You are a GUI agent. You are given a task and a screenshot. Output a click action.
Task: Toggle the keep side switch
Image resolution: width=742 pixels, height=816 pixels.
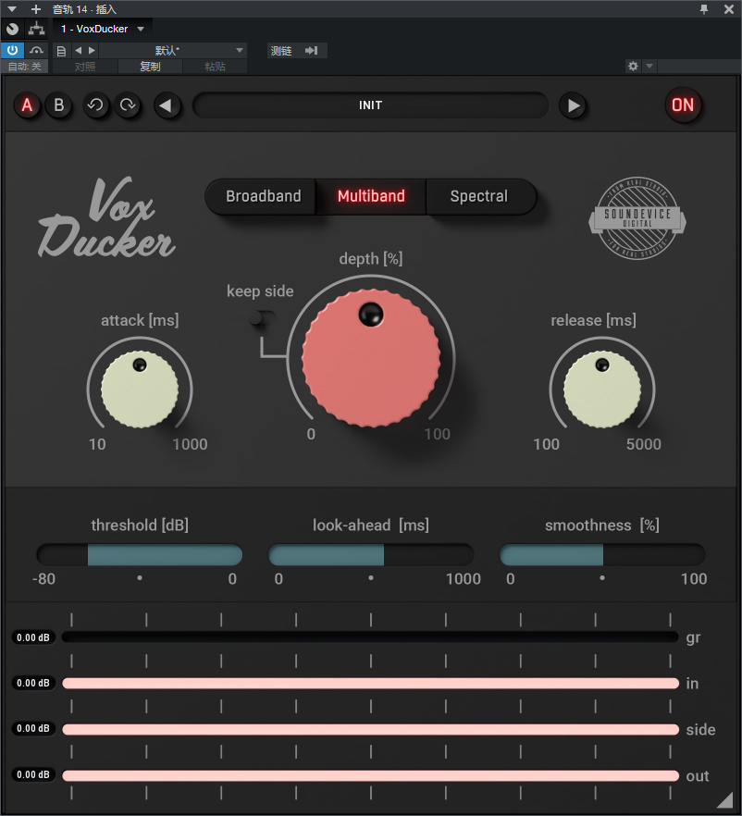pyautogui.click(x=262, y=317)
